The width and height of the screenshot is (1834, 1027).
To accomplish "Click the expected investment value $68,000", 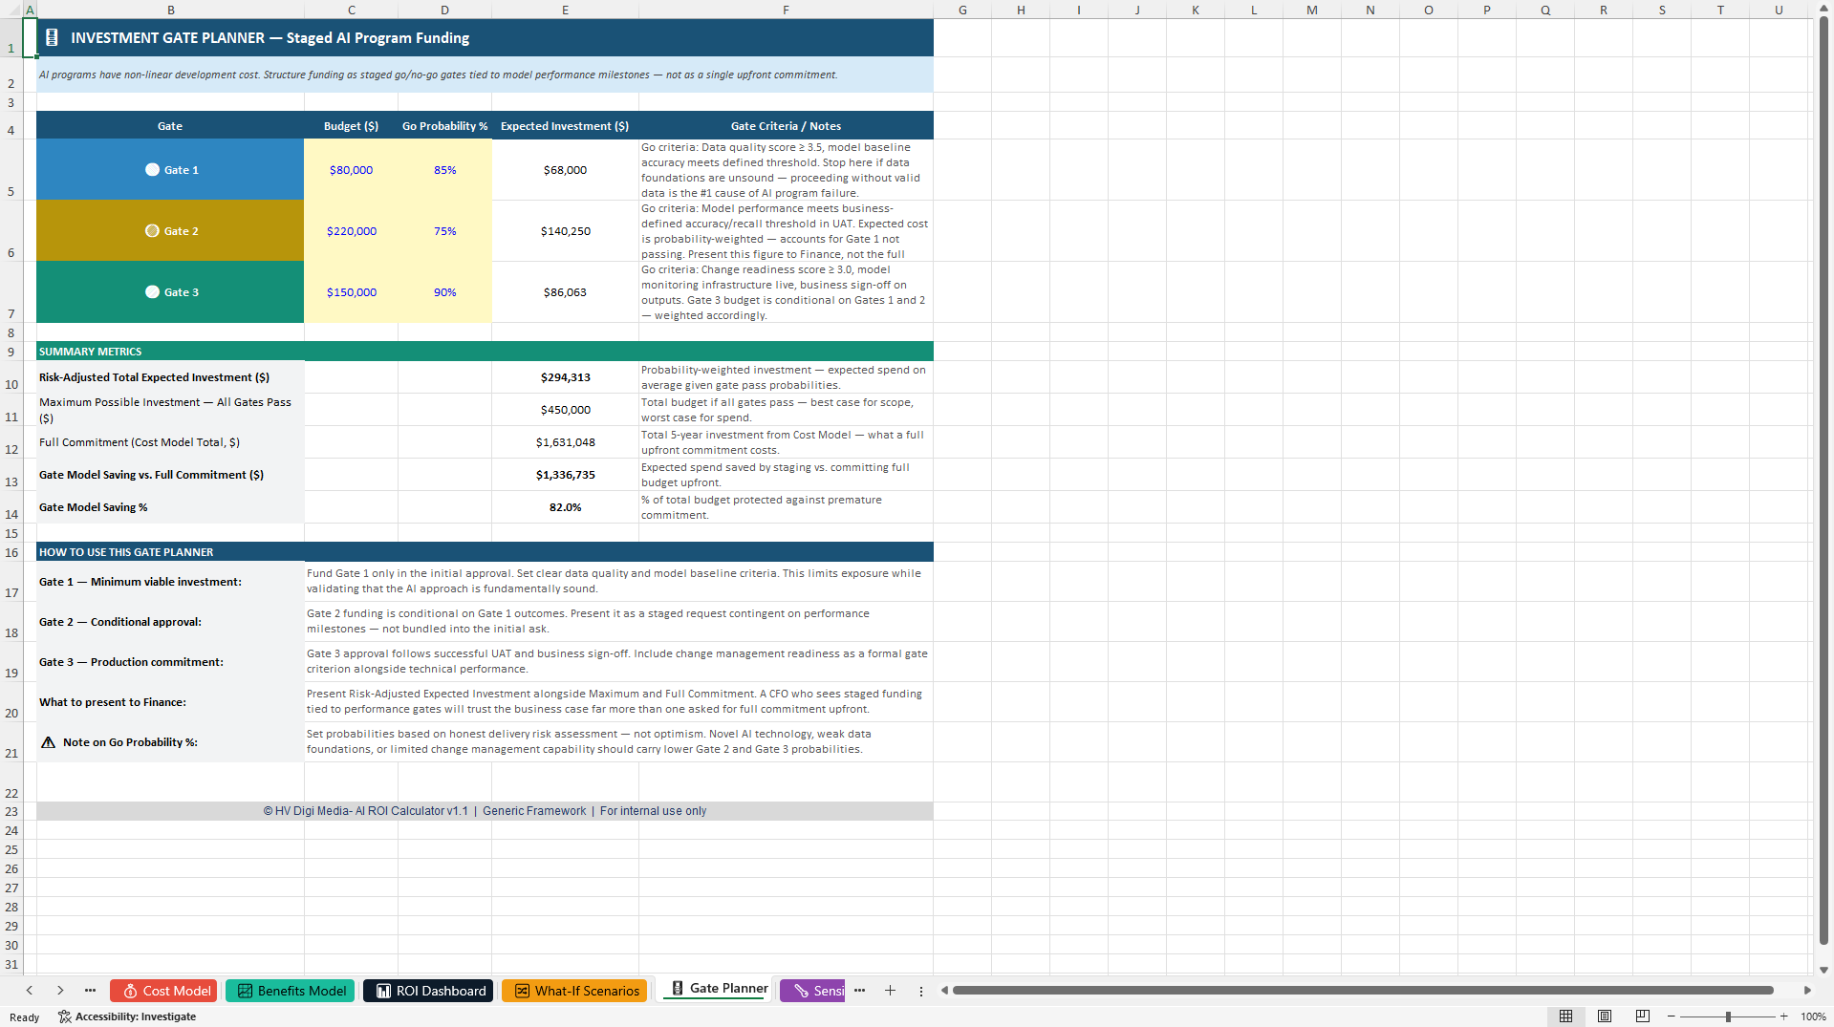I will click(x=565, y=170).
